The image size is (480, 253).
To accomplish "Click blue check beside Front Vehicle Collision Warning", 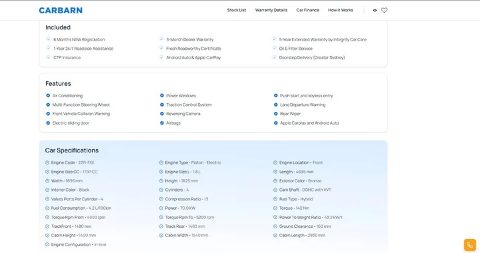I will point(48,114).
